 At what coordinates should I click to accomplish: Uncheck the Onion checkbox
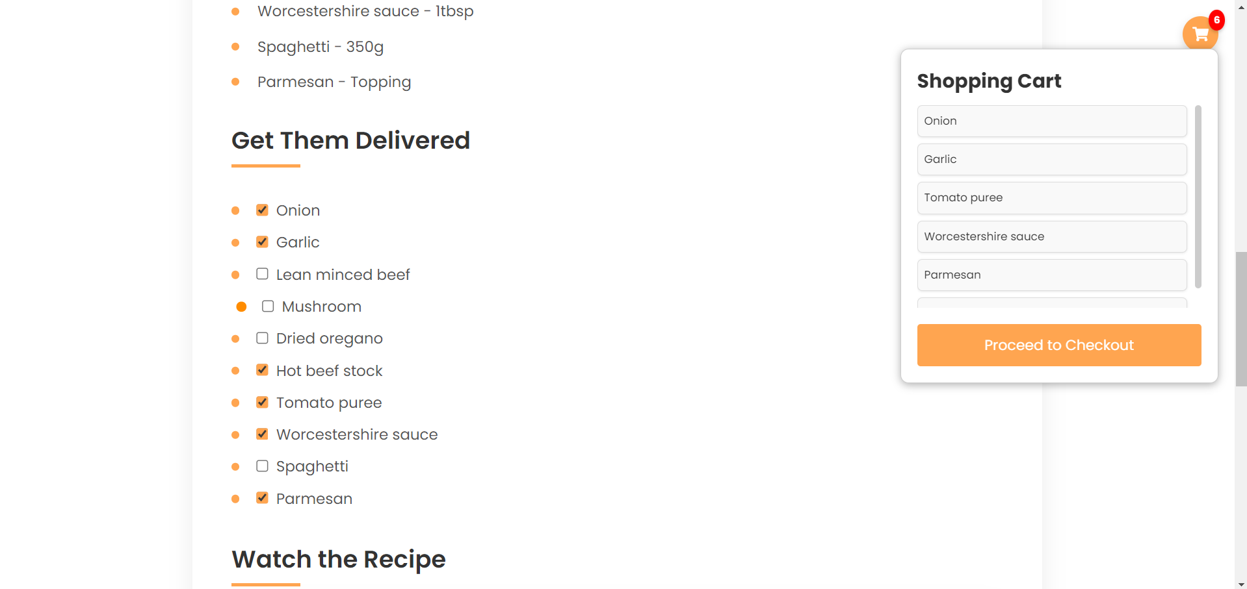pyautogui.click(x=262, y=210)
